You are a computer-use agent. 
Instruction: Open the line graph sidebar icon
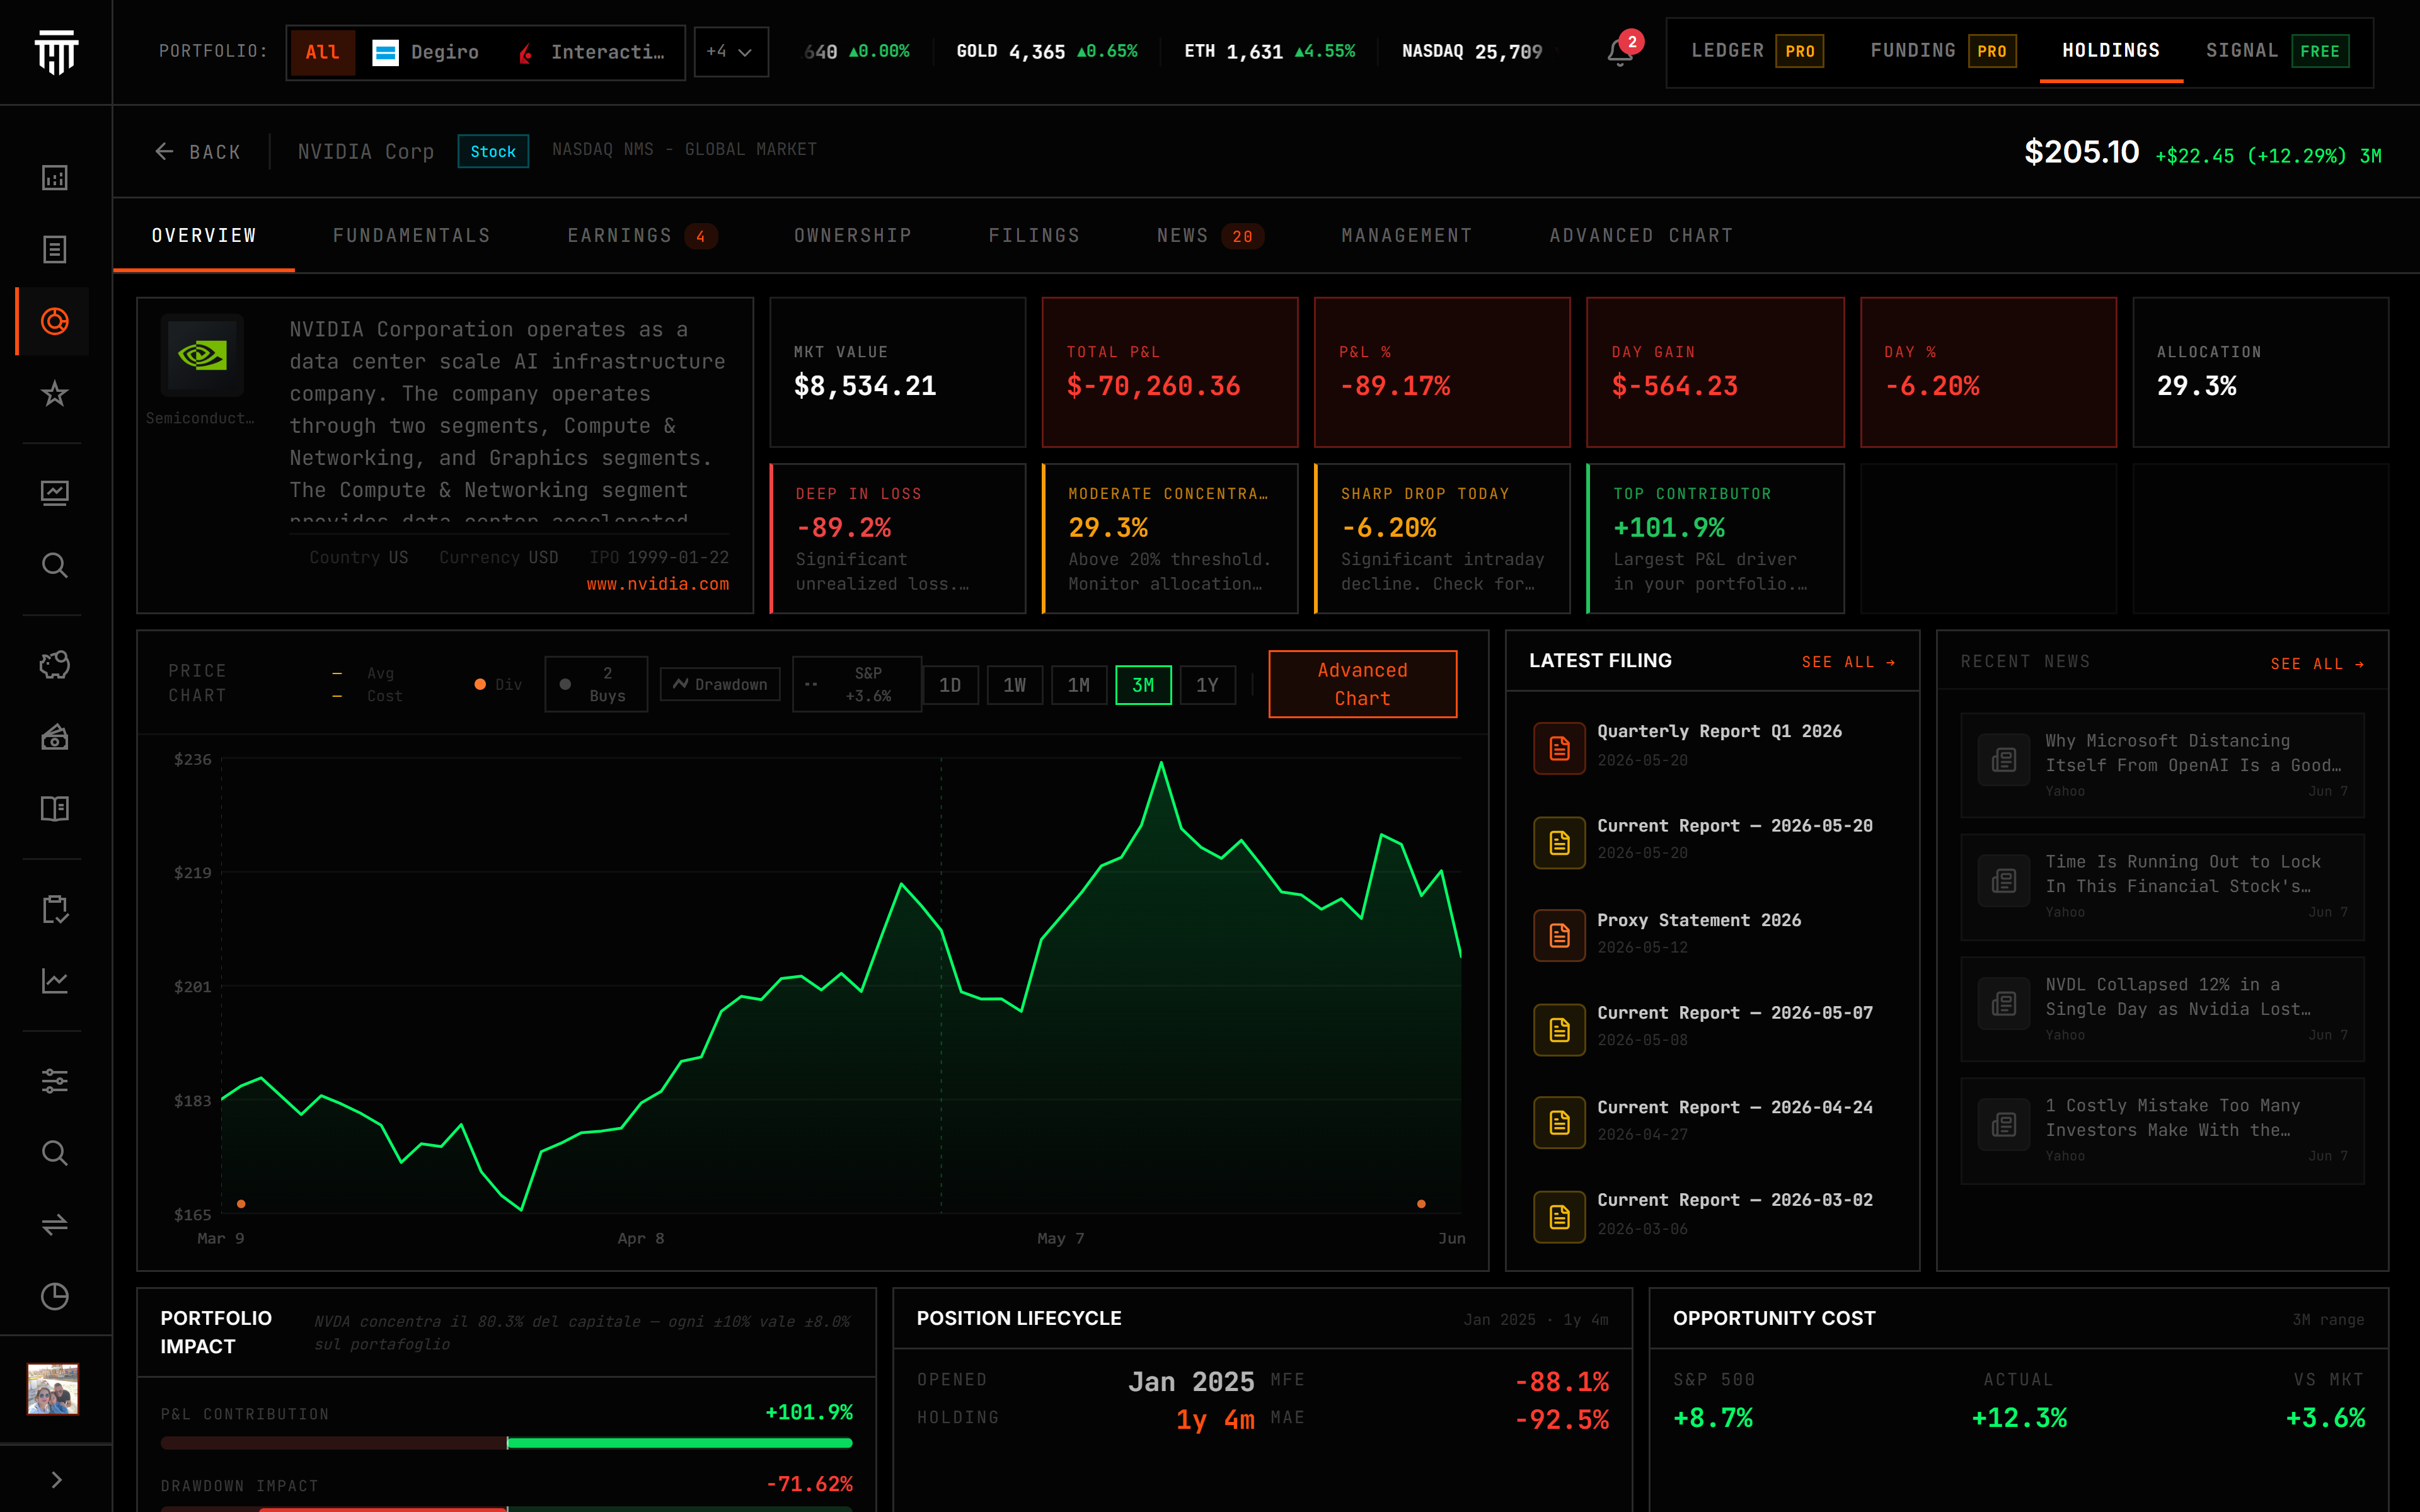click(x=55, y=981)
